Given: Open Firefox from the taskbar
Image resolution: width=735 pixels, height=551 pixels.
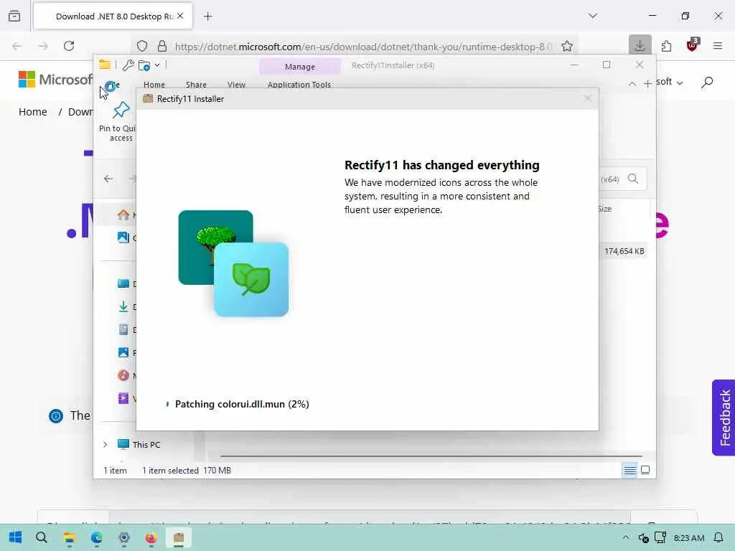Looking at the screenshot, I should (x=151, y=537).
